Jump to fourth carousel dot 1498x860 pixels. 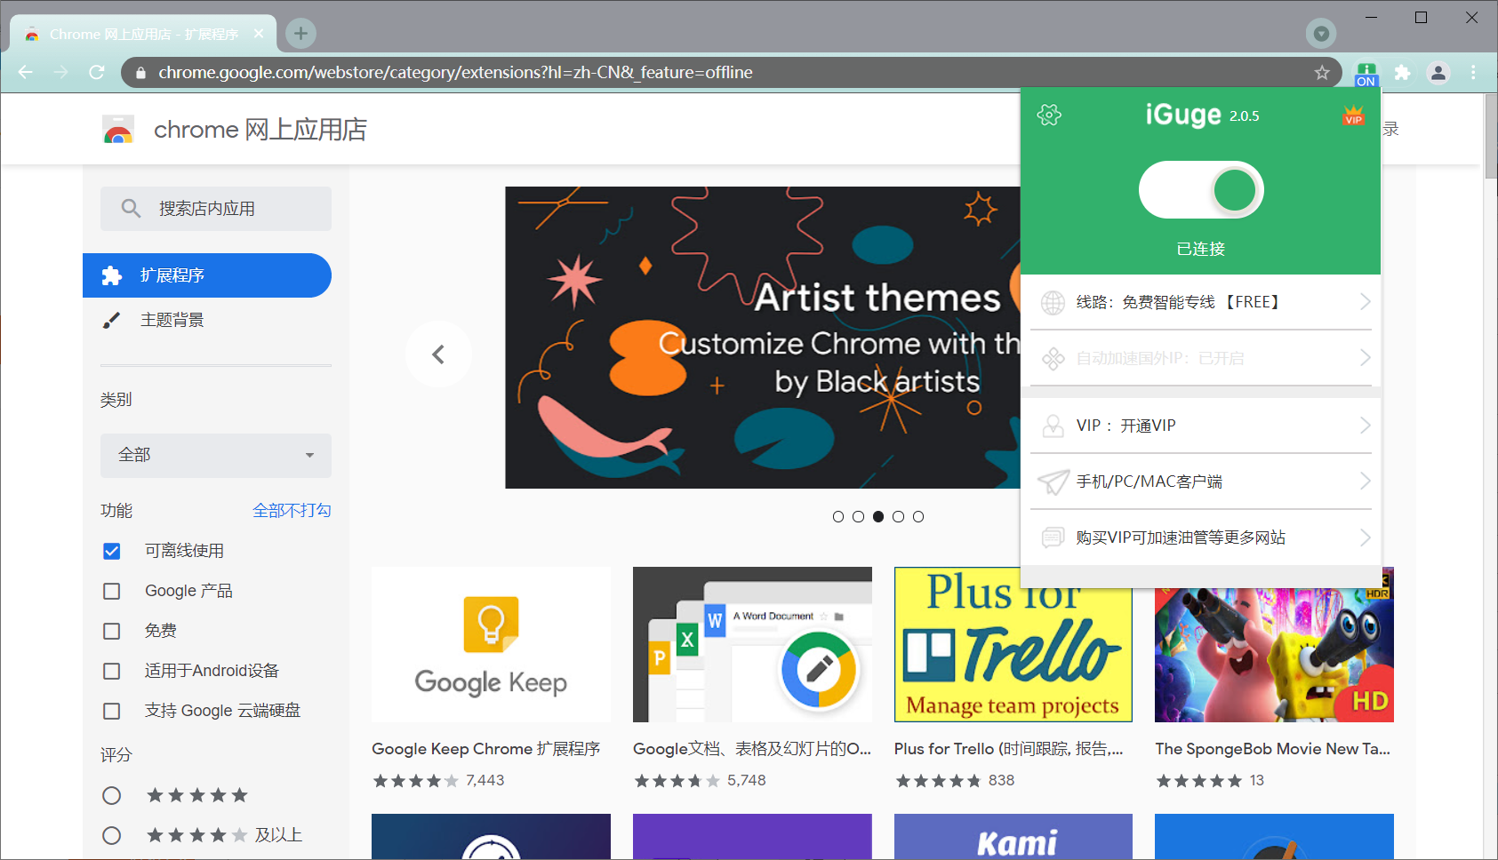click(898, 516)
